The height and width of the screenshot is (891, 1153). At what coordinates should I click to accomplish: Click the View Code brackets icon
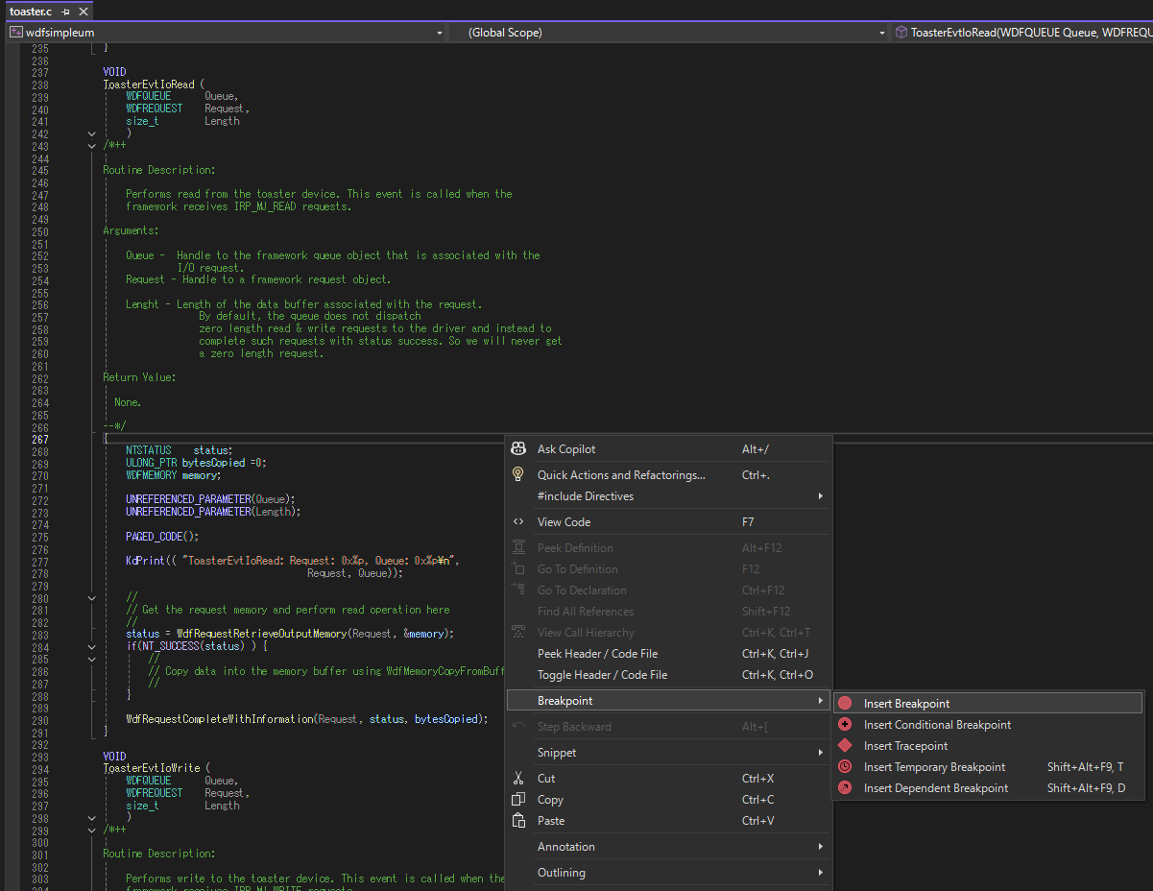click(x=518, y=522)
